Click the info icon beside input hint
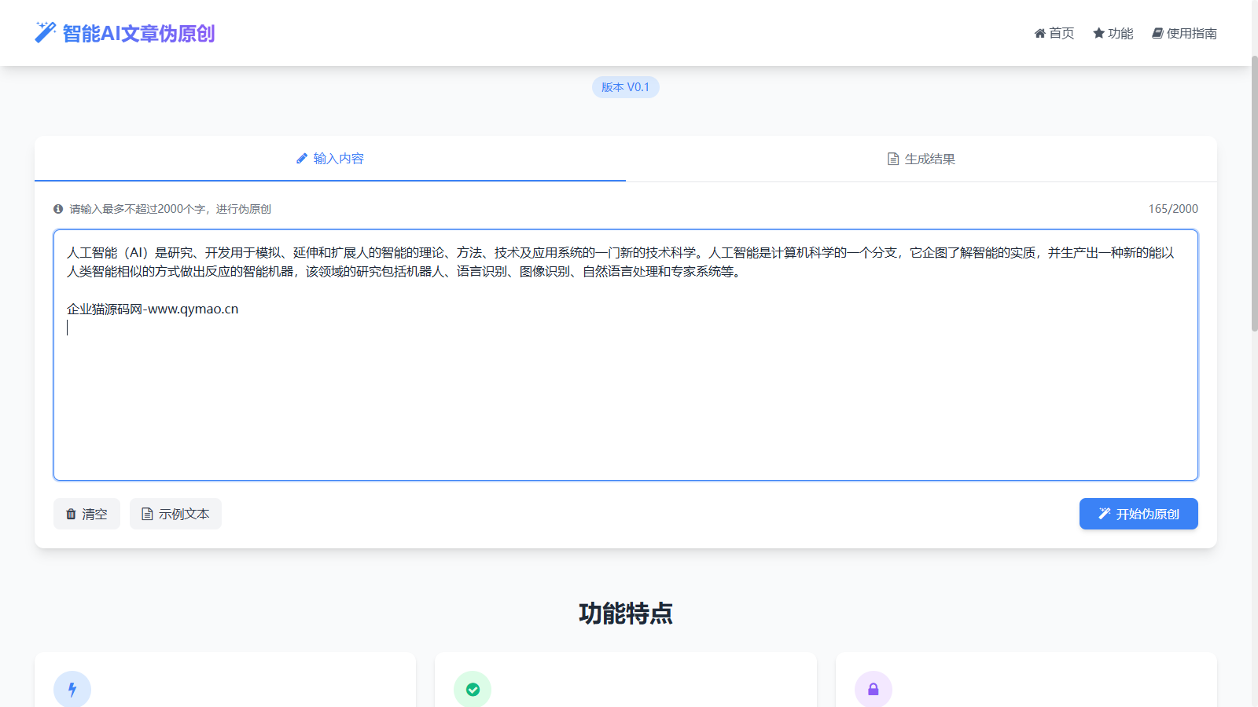The image size is (1258, 707). [57, 209]
